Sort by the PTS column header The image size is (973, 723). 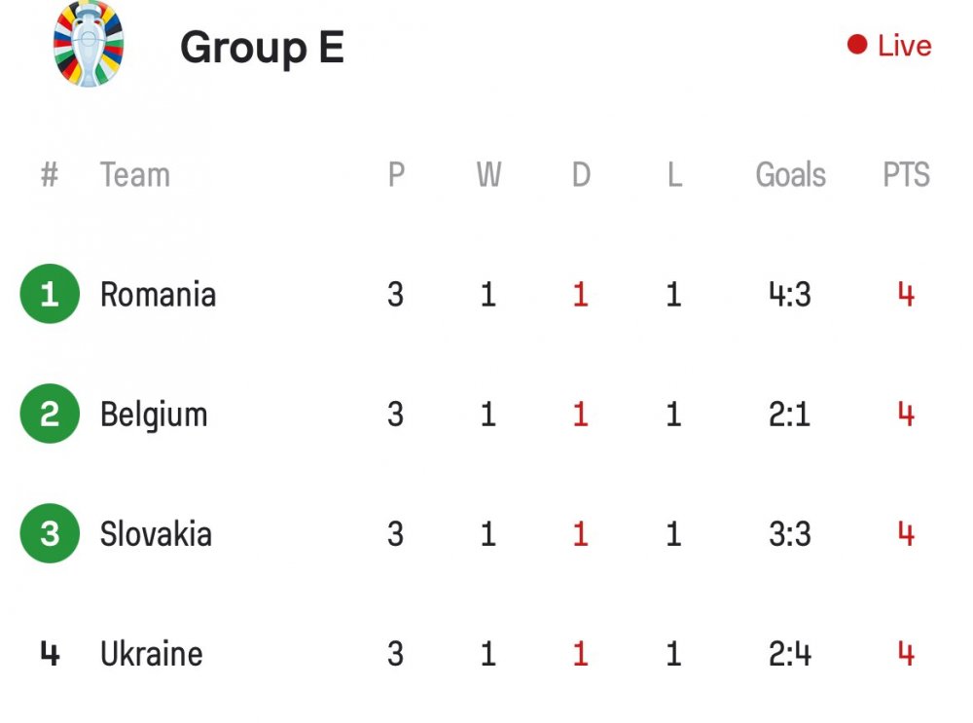[906, 174]
